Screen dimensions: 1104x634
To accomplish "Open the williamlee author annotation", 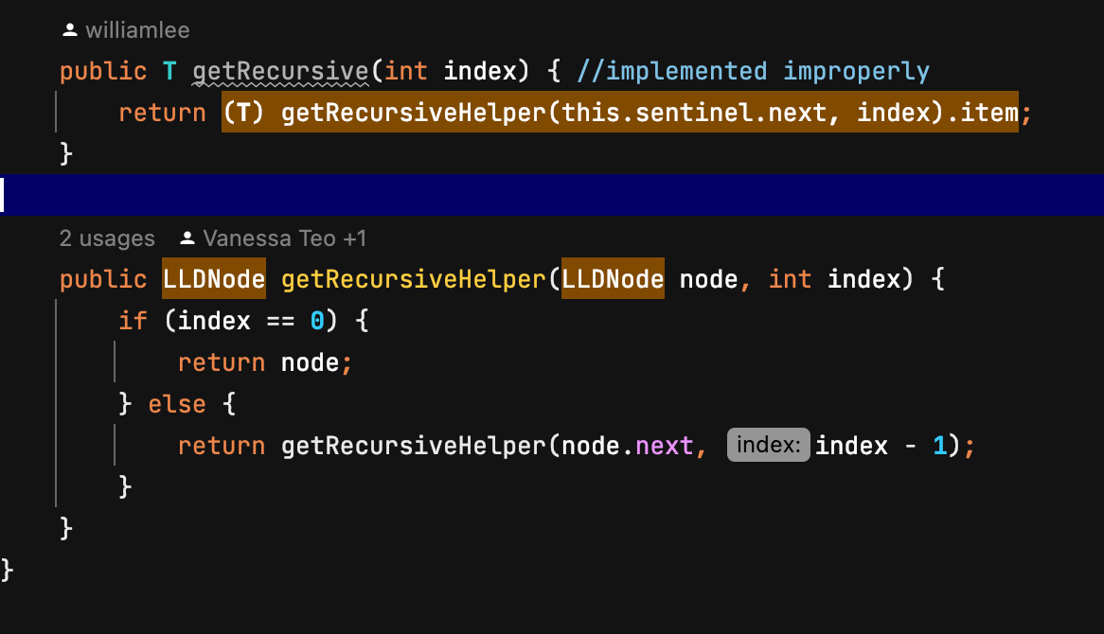I will [137, 30].
